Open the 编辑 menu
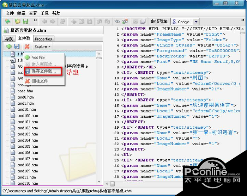The width and height of the screenshot is (247, 196). tap(21, 13)
